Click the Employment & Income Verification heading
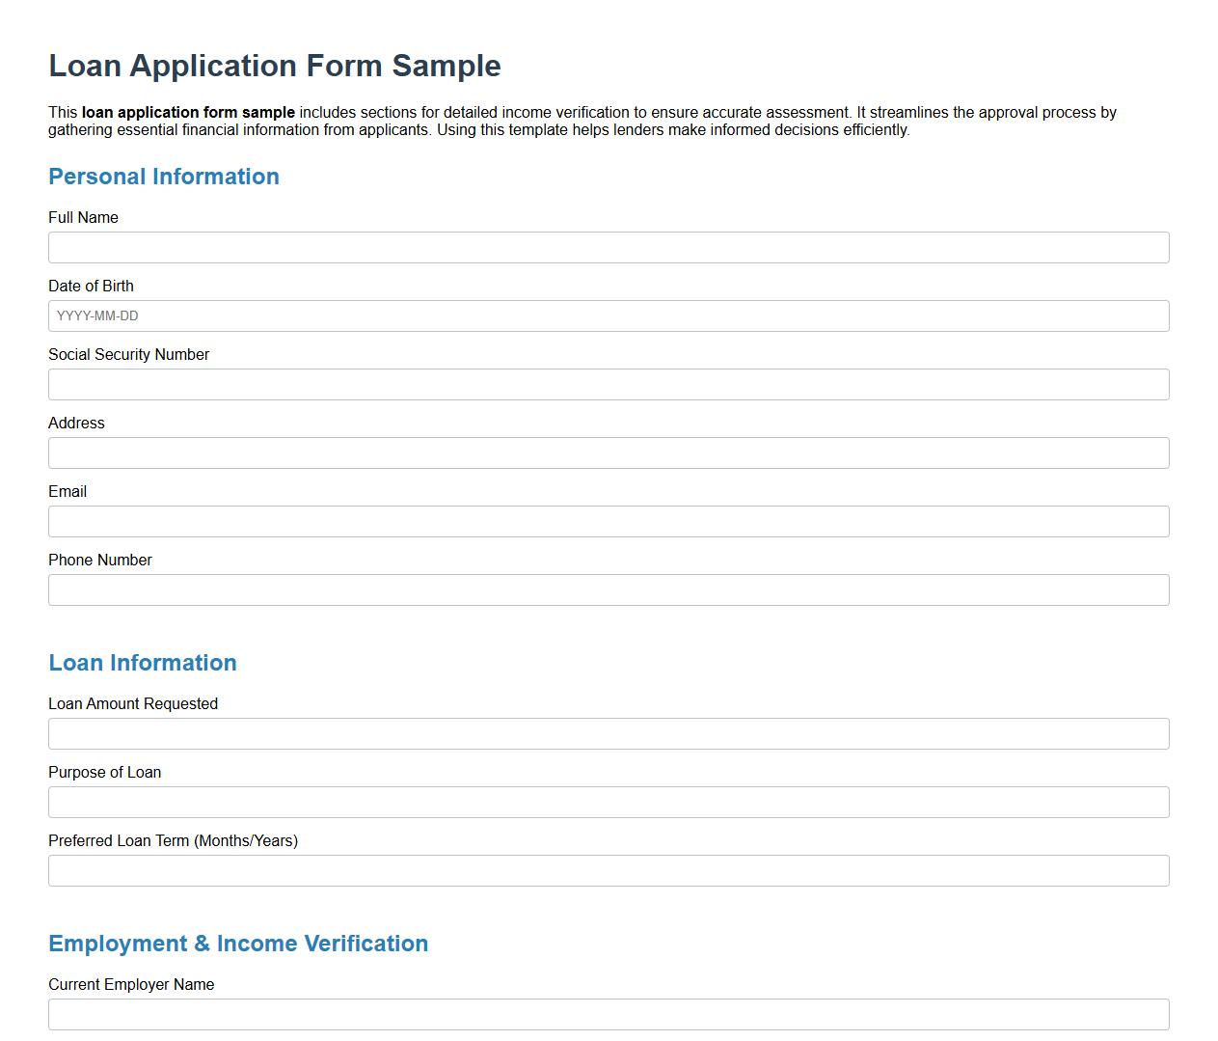1218x1041 pixels. click(x=237, y=944)
